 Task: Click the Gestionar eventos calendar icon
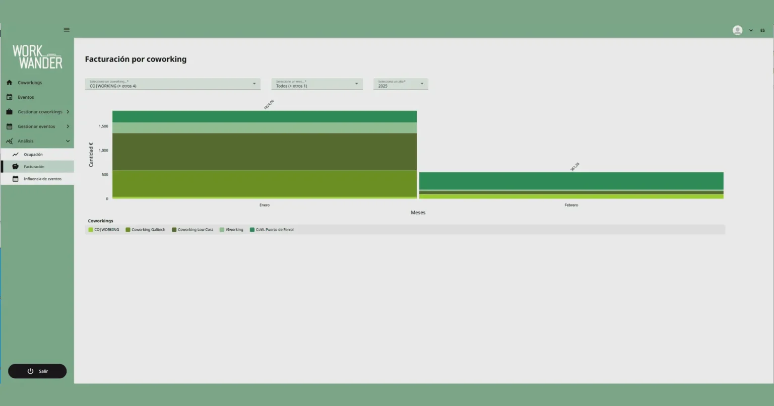pyautogui.click(x=9, y=126)
